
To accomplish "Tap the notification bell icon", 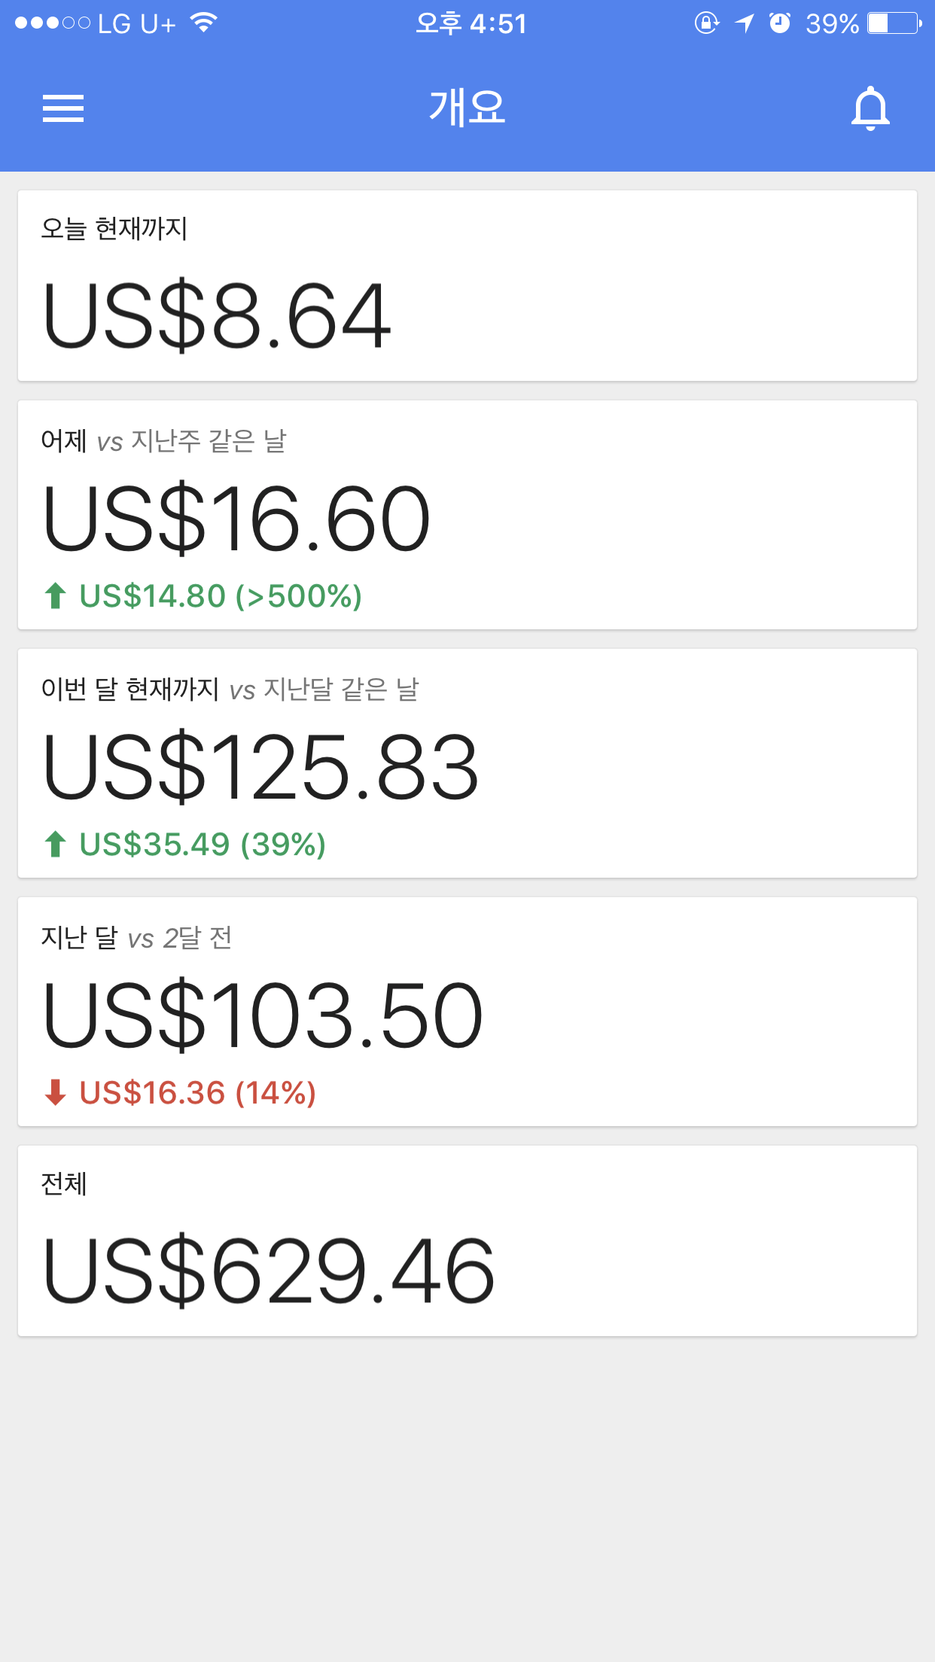I will point(870,108).
